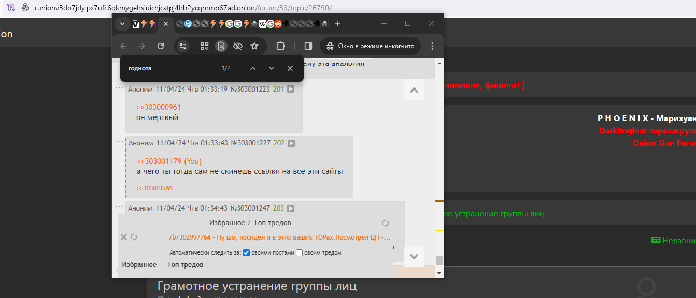This screenshot has height=298, width=696.
Task: Open 'DarkEngine' red link in forum window
Action: click(x=647, y=131)
